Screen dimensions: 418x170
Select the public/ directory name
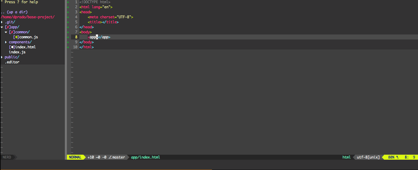tap(12, 57)
